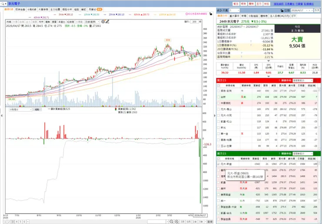Collapse the left panel with the arrow handle

pyautogui.click(x=2, y=115)
